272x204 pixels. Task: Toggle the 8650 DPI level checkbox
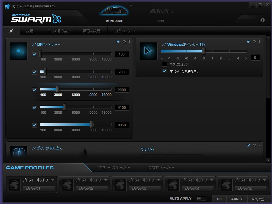coord(35,125)
